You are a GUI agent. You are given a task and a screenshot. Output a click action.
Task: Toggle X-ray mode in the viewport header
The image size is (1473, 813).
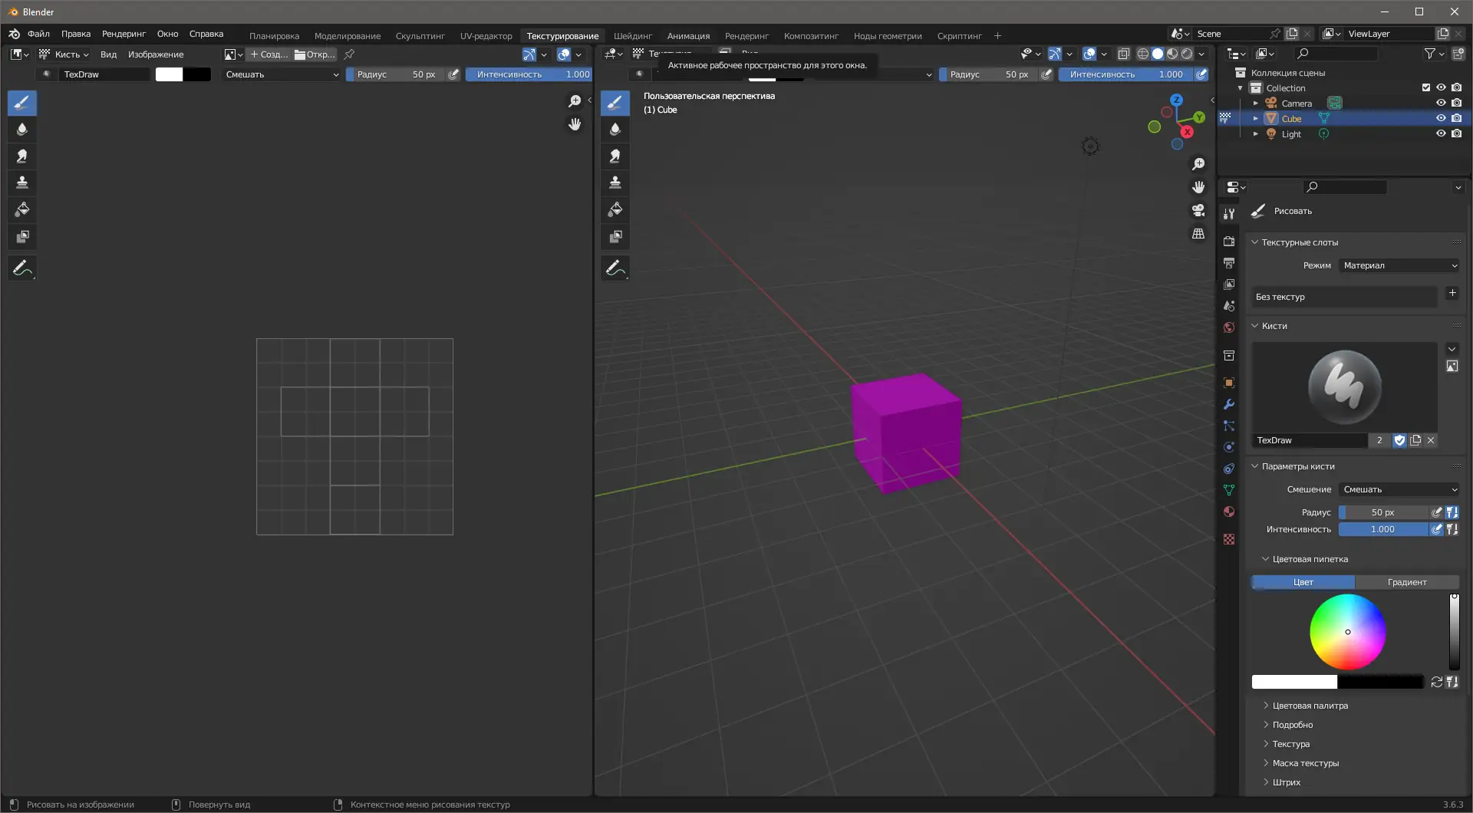click(x=1123, y=54)
